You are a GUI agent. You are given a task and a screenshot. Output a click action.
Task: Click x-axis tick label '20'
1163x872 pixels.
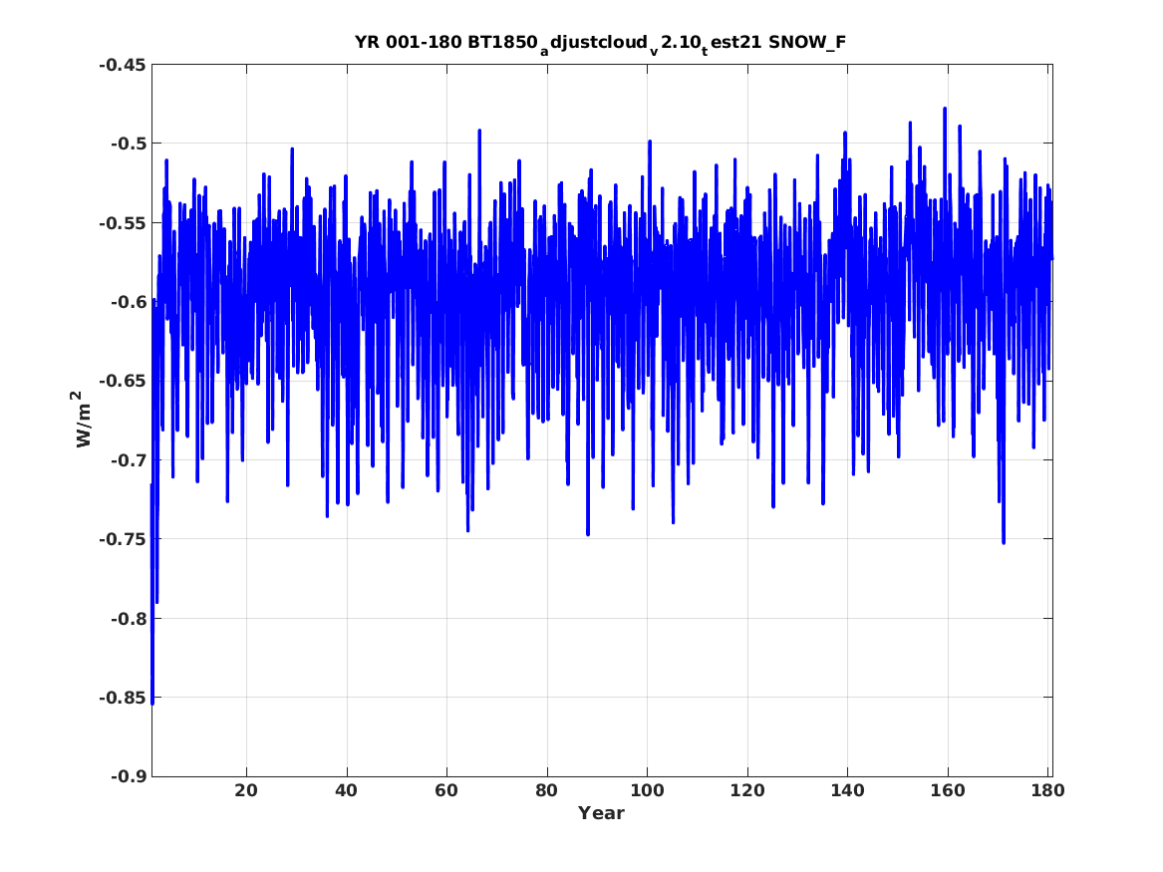(x=246, y=790)
